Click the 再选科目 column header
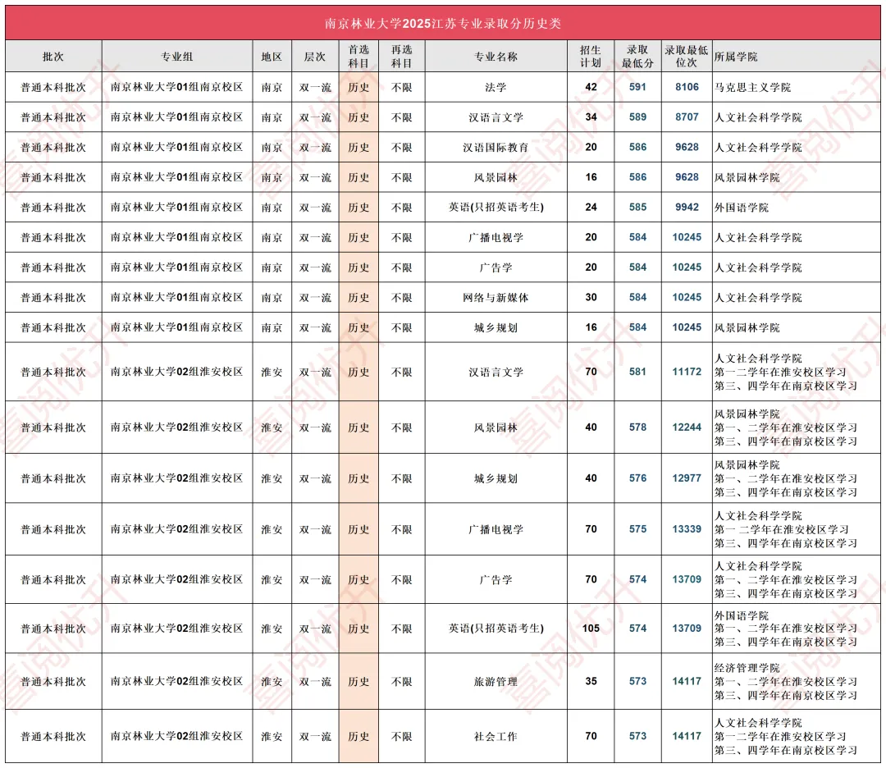The width and height of the screenshot is (886, 768). point(402,57)
